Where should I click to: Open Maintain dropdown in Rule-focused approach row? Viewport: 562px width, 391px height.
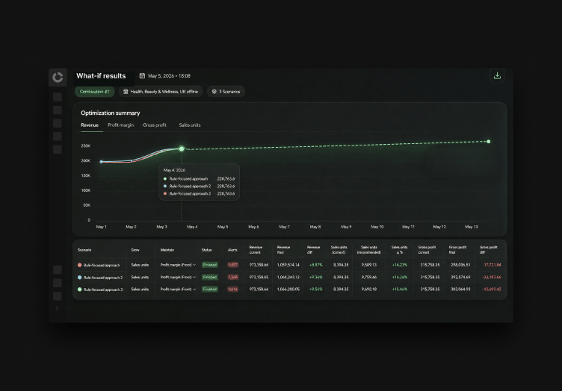pos(178,265)
